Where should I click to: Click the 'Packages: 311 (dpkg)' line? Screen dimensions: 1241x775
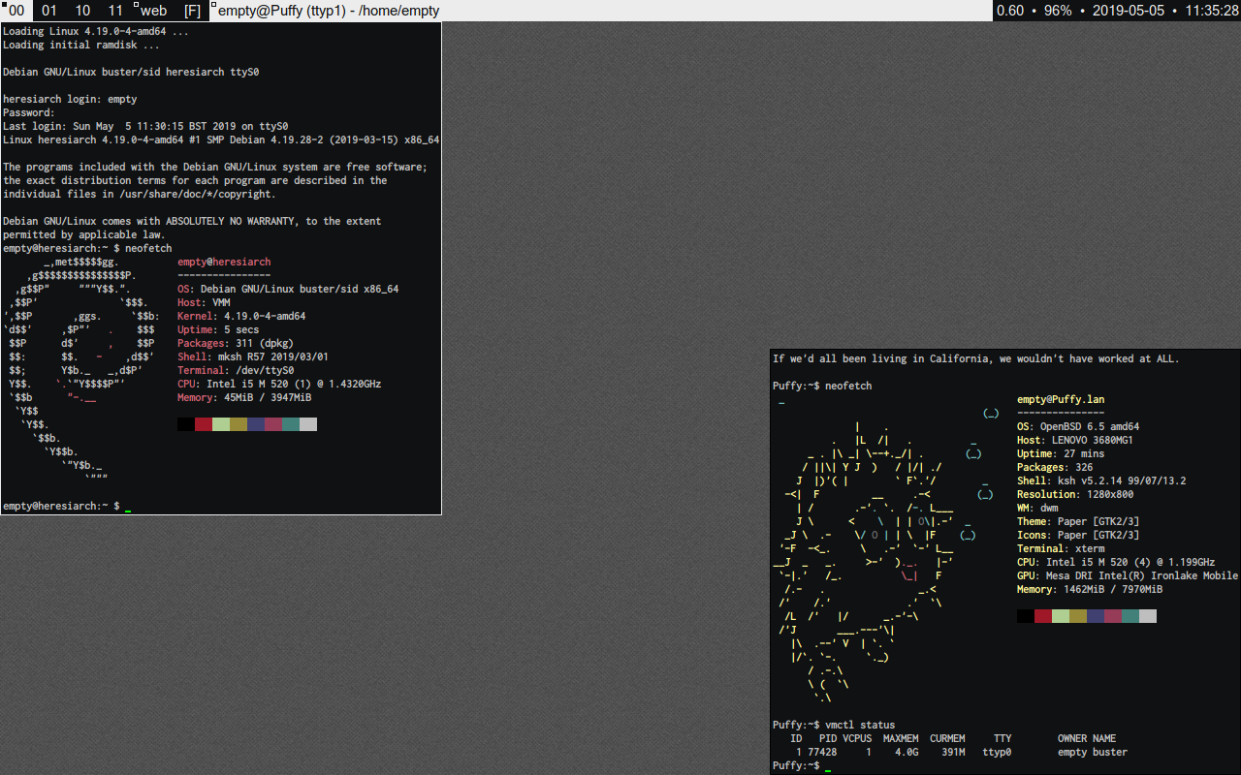tap(236, 343)
